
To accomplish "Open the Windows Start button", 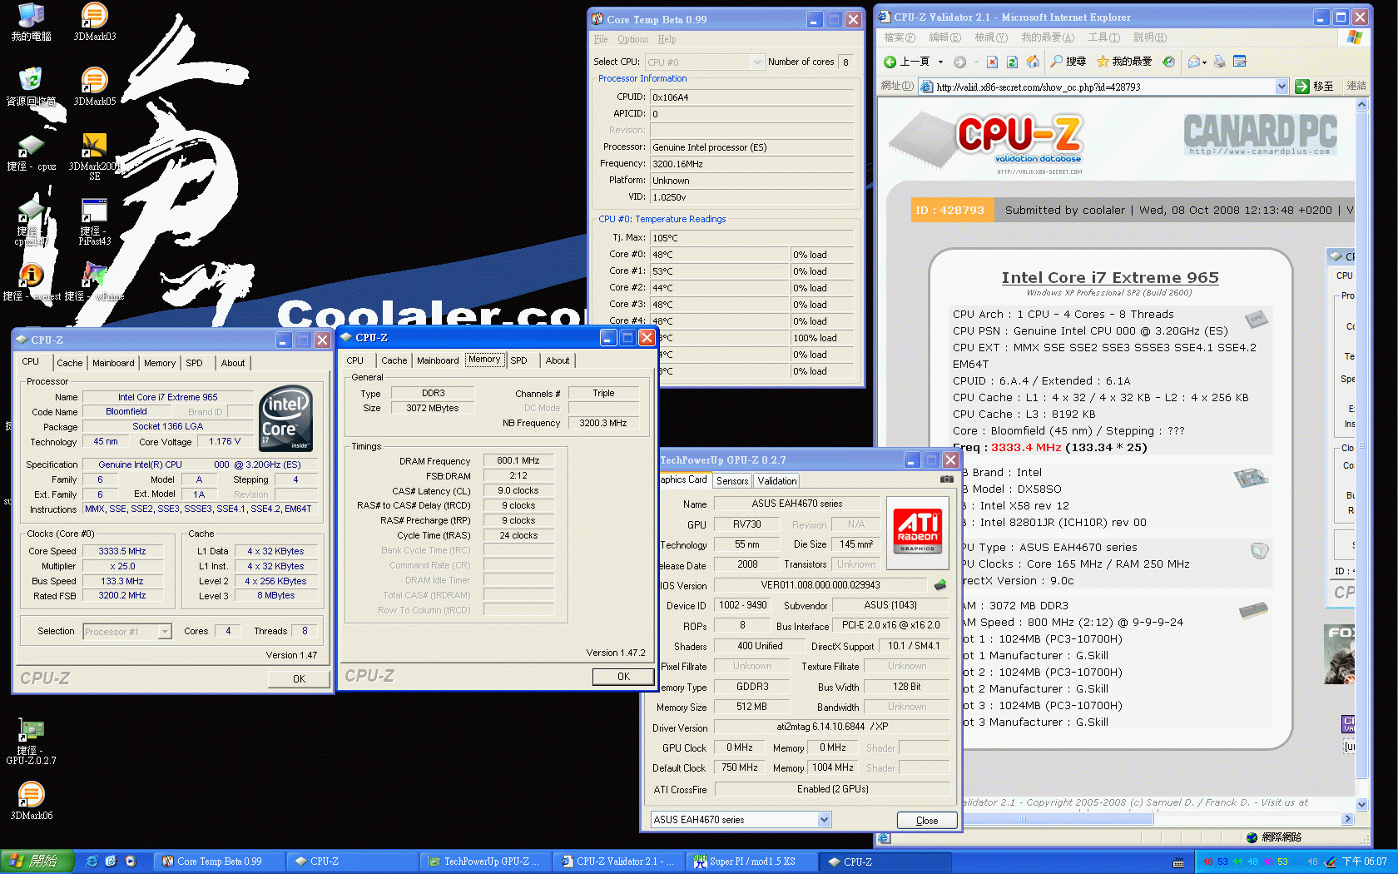I will (x=37, y=862).
